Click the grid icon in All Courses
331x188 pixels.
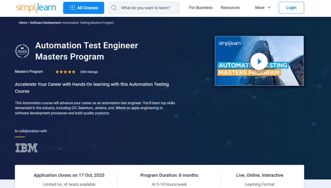point(72,8)
